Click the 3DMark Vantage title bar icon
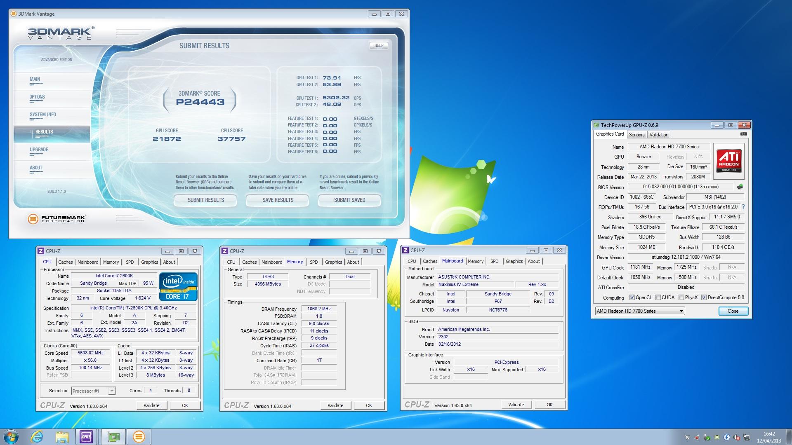The width and height of the screenshot is (792, 445). tap(14, 14)
